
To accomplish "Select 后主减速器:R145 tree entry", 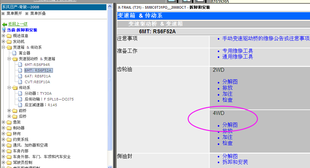I will (x=41, y=105).
